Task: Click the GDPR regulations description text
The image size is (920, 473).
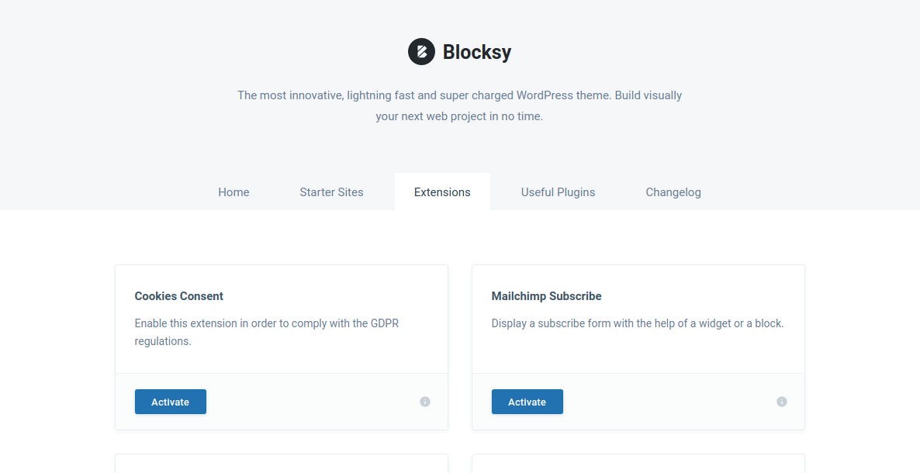Action: click(267, 332)
